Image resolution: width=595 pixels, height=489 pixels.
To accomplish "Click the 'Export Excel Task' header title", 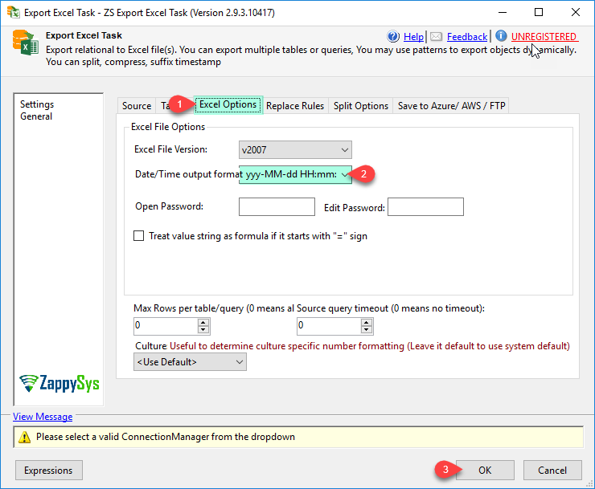I will point(84,35).
